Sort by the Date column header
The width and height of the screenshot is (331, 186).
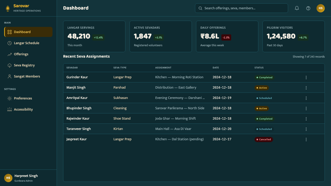pyautogui.click(x=216, y=68)
